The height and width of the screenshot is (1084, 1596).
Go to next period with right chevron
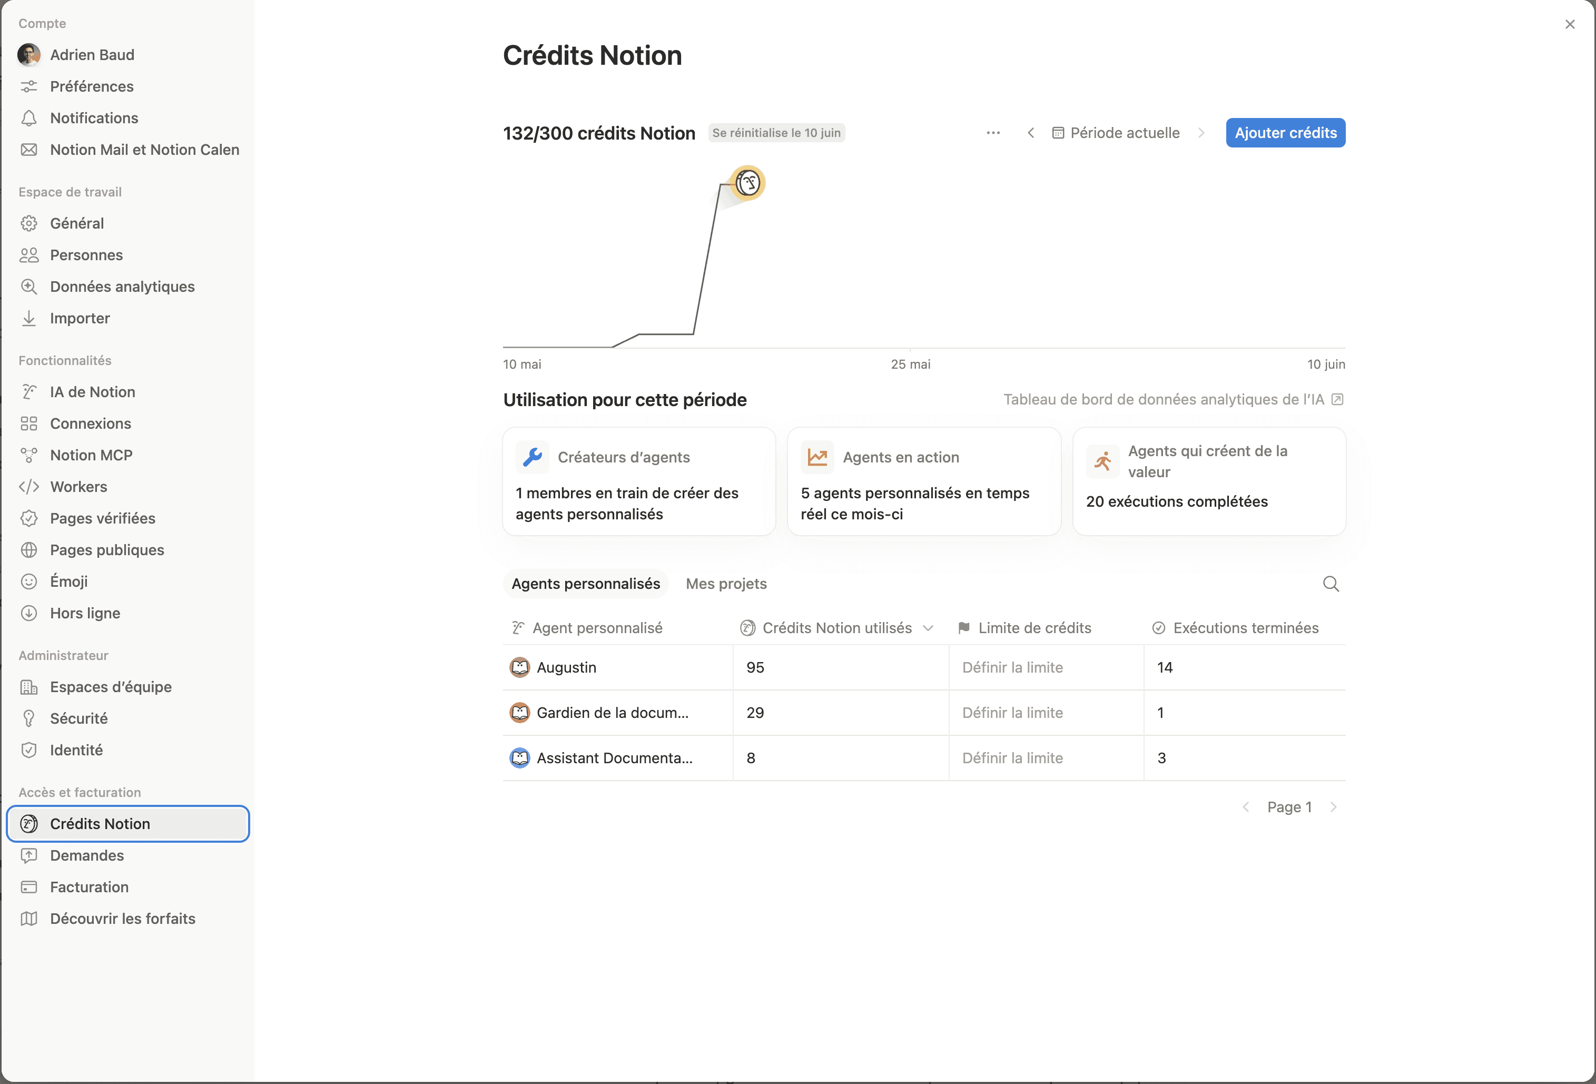[x=1201, y=133]
